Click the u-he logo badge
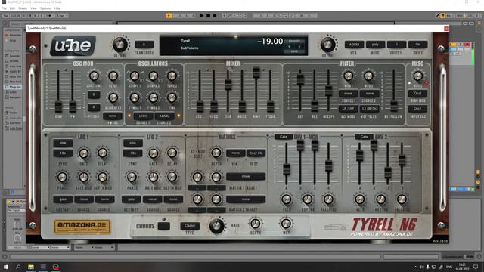484x272 pixels. click(x=73, y=45)
